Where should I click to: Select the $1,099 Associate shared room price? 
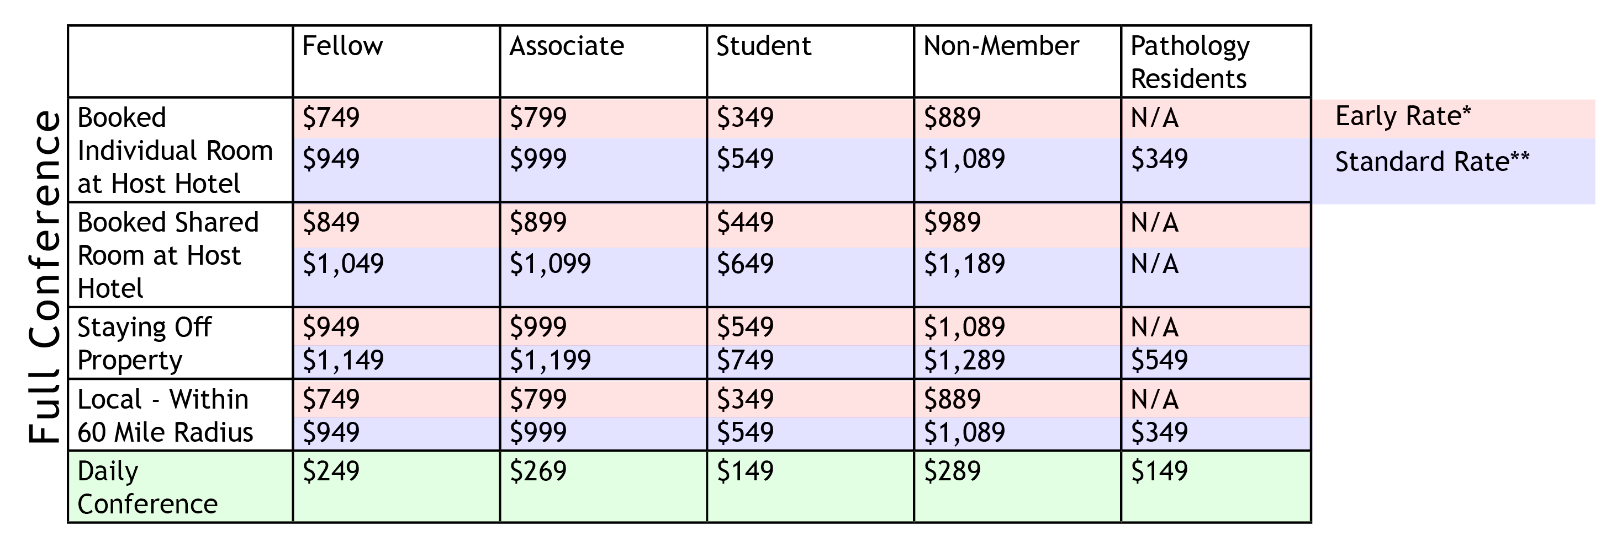550,264
